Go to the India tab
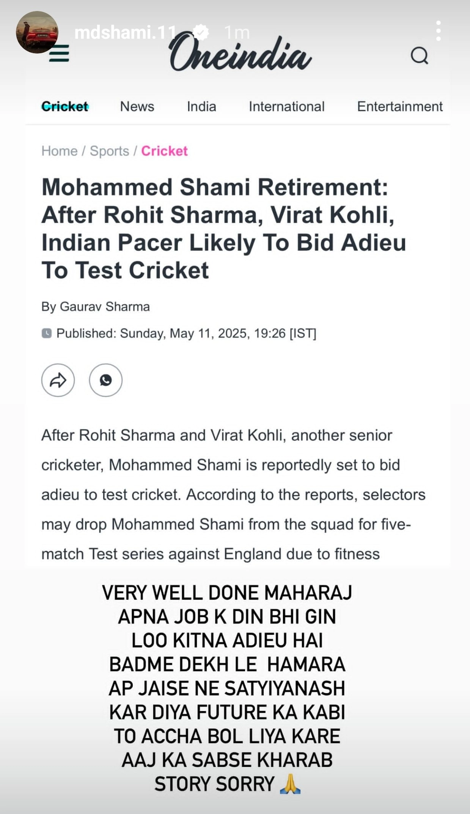 click(x=201, y=106)
